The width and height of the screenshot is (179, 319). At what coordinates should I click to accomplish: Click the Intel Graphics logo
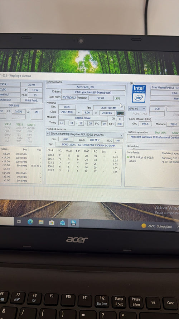pos(139,94)
